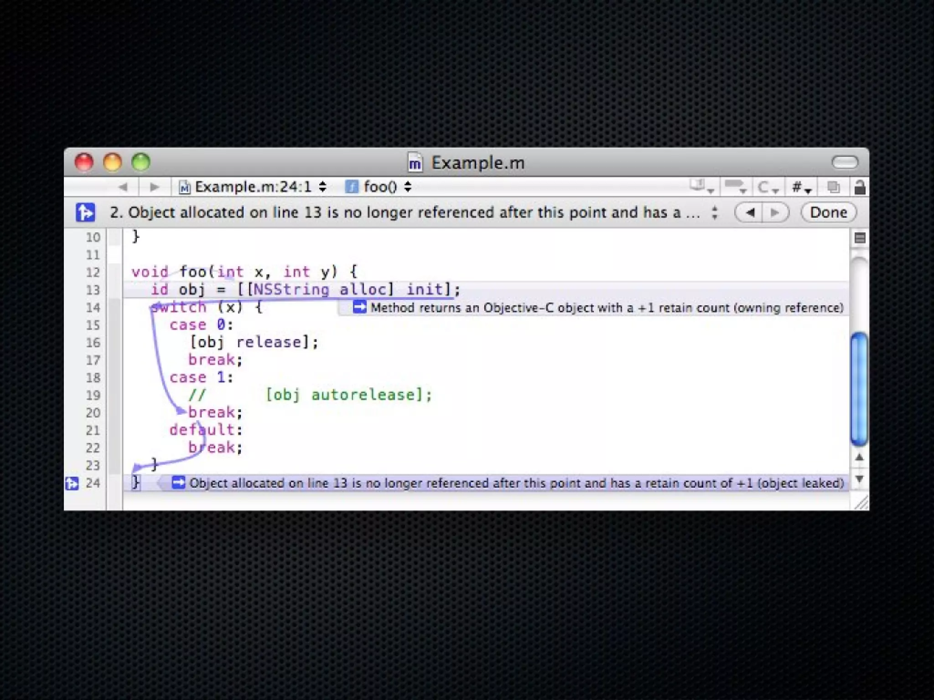Viewport: 934px width, 700px height.
Task: Click the counterpart file icon
Action: pyautogui.click(x=834, y=187)
